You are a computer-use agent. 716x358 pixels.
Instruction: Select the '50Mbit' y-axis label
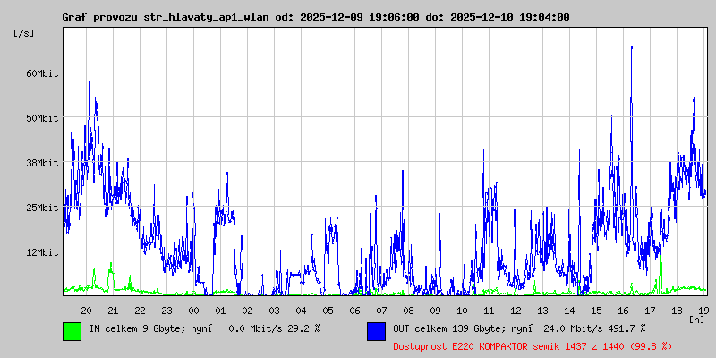(x=42, y=118)
